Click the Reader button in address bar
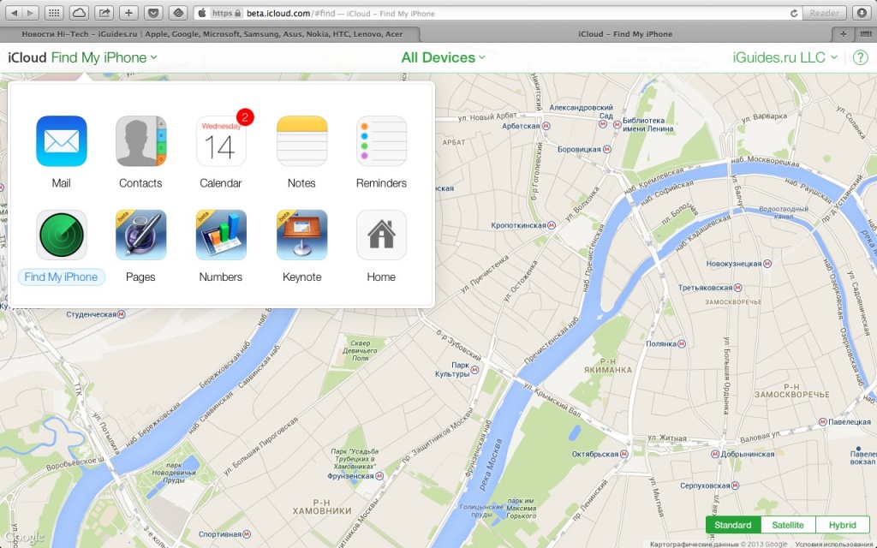The image size is (877, 548). click(824, 14)
